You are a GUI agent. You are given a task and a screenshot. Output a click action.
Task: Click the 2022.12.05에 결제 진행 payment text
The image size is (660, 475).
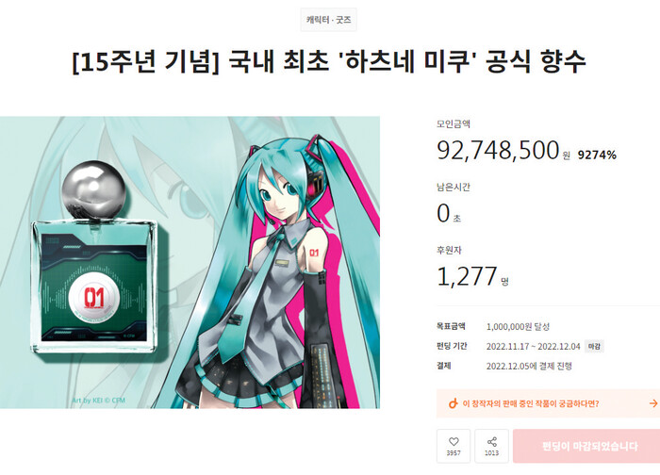529,366
